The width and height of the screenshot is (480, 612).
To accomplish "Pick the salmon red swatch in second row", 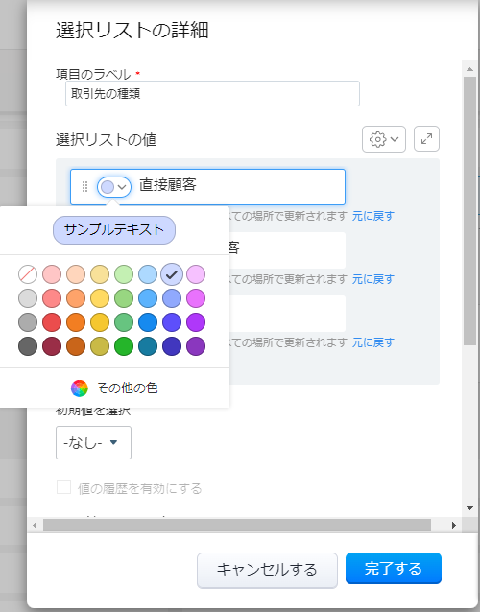I will point(52,298).
